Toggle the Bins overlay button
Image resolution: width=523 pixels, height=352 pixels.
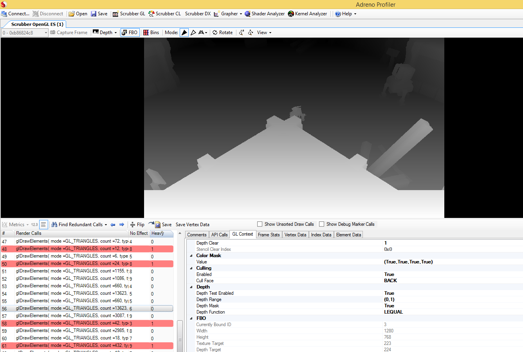tap(151, 33)
